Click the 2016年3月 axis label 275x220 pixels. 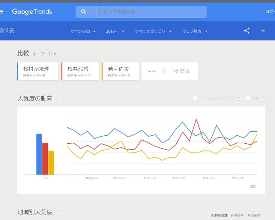(x=120, y=178)
